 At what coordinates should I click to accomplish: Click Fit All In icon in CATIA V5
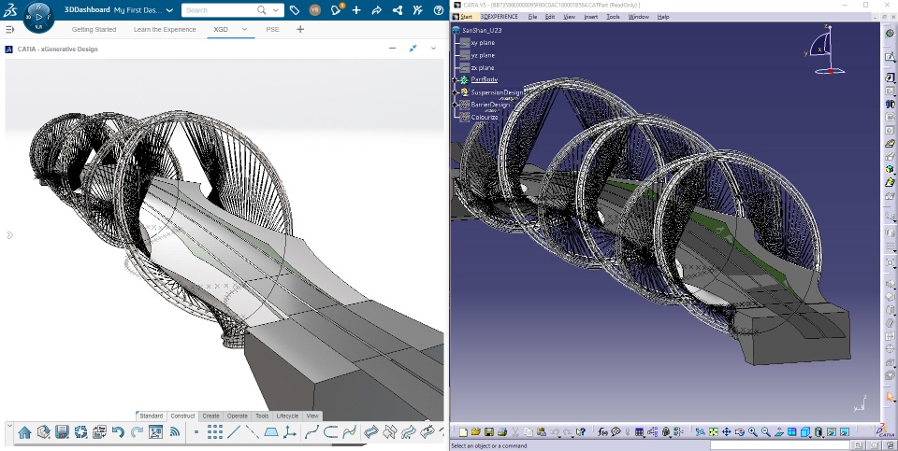click(x=714, y=432)
